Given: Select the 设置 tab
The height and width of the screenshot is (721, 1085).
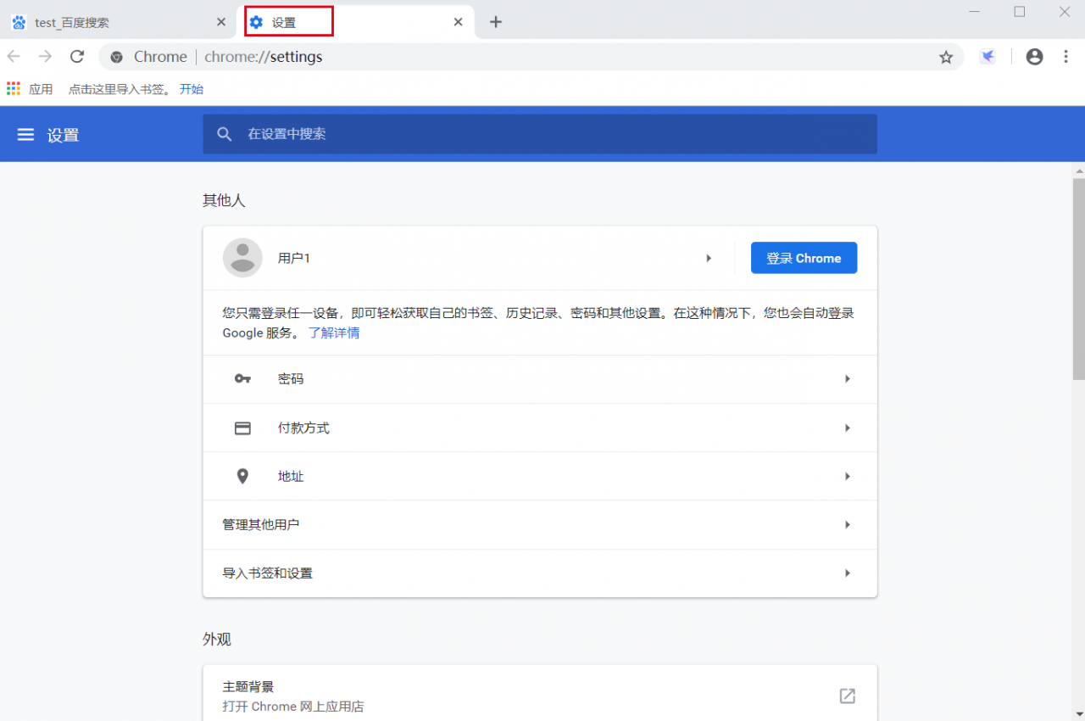Looking at the screenshot, I should pyautogui.click(x=355, y=22).
